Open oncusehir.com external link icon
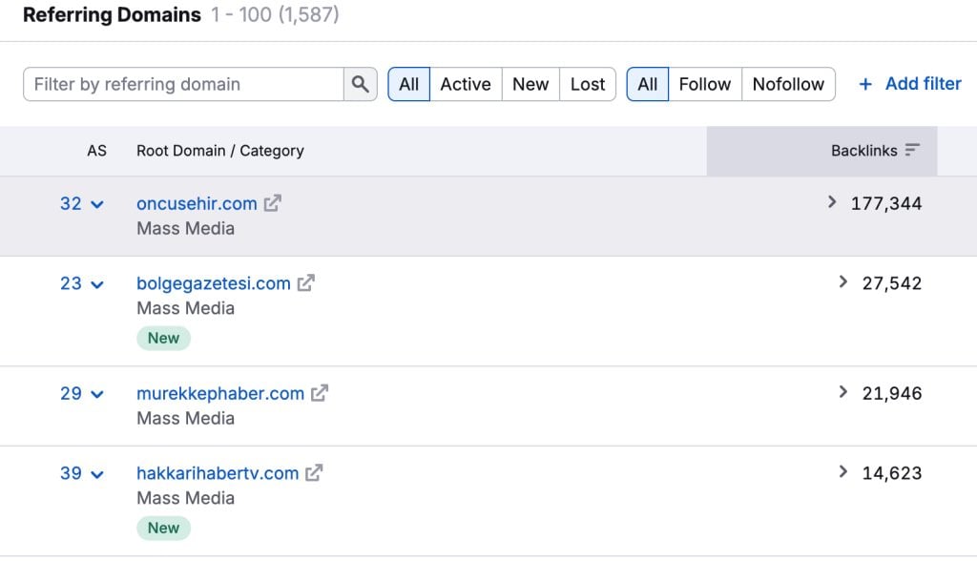977x561 pixels. coord(273,203)
